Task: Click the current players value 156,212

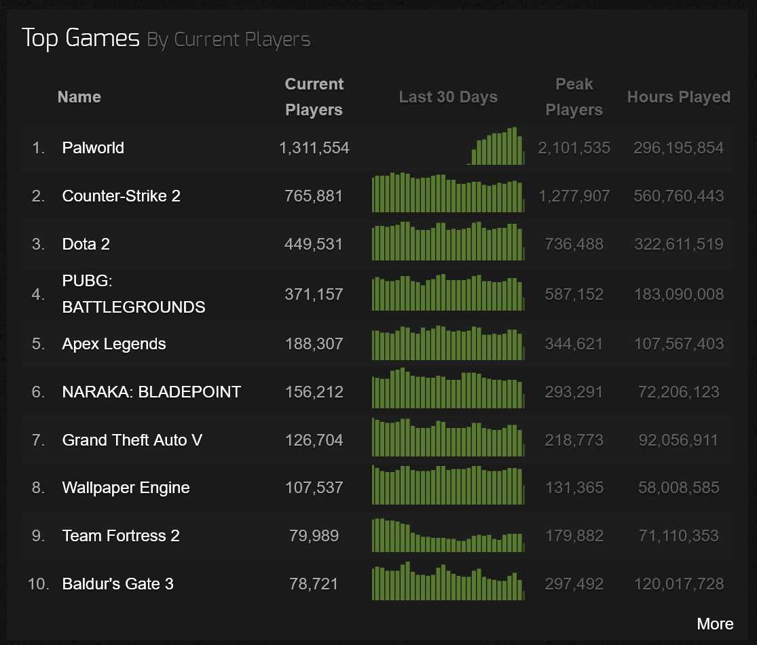Action: coord(314,392)
